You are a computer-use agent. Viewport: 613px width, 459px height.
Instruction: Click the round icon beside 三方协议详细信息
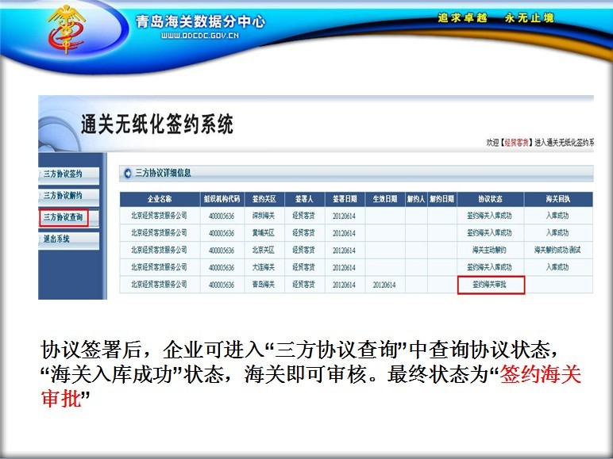125,173
